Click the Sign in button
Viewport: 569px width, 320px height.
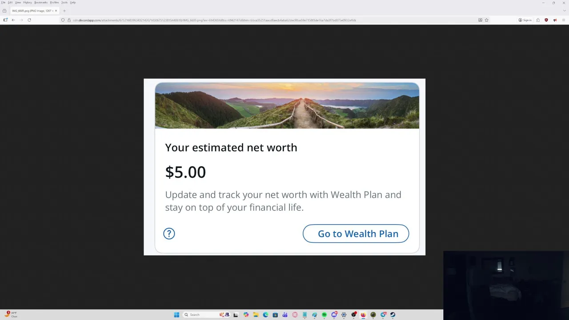tap(525, 20)
